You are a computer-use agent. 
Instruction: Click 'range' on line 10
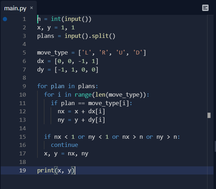83,95
